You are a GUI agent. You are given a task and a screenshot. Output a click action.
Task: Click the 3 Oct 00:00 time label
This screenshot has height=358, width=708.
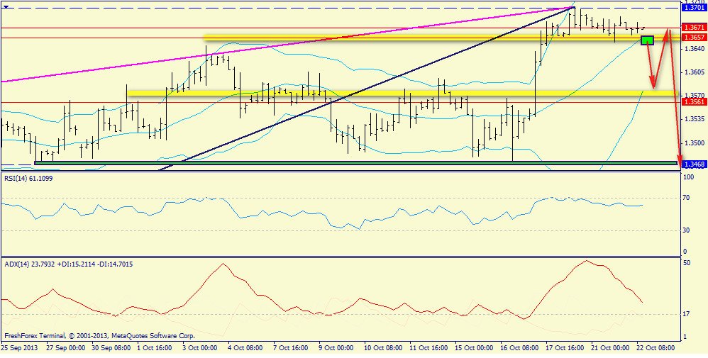pos(201,348)
